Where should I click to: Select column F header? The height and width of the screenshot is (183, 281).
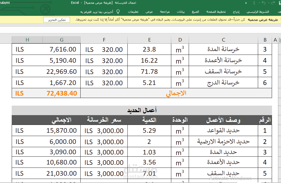pos(104,40)
